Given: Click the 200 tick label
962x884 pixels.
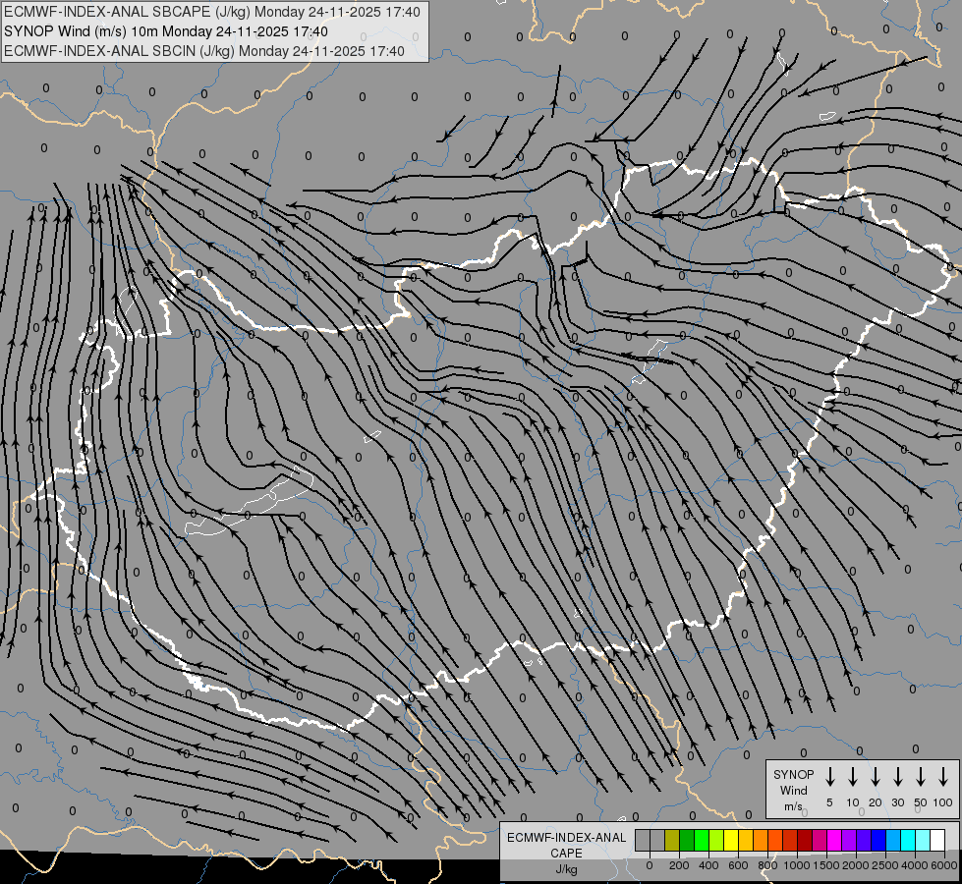Looking at the screenshot, I should click(679, 865).
